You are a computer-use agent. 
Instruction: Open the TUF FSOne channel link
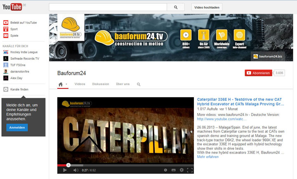(18, 65)
